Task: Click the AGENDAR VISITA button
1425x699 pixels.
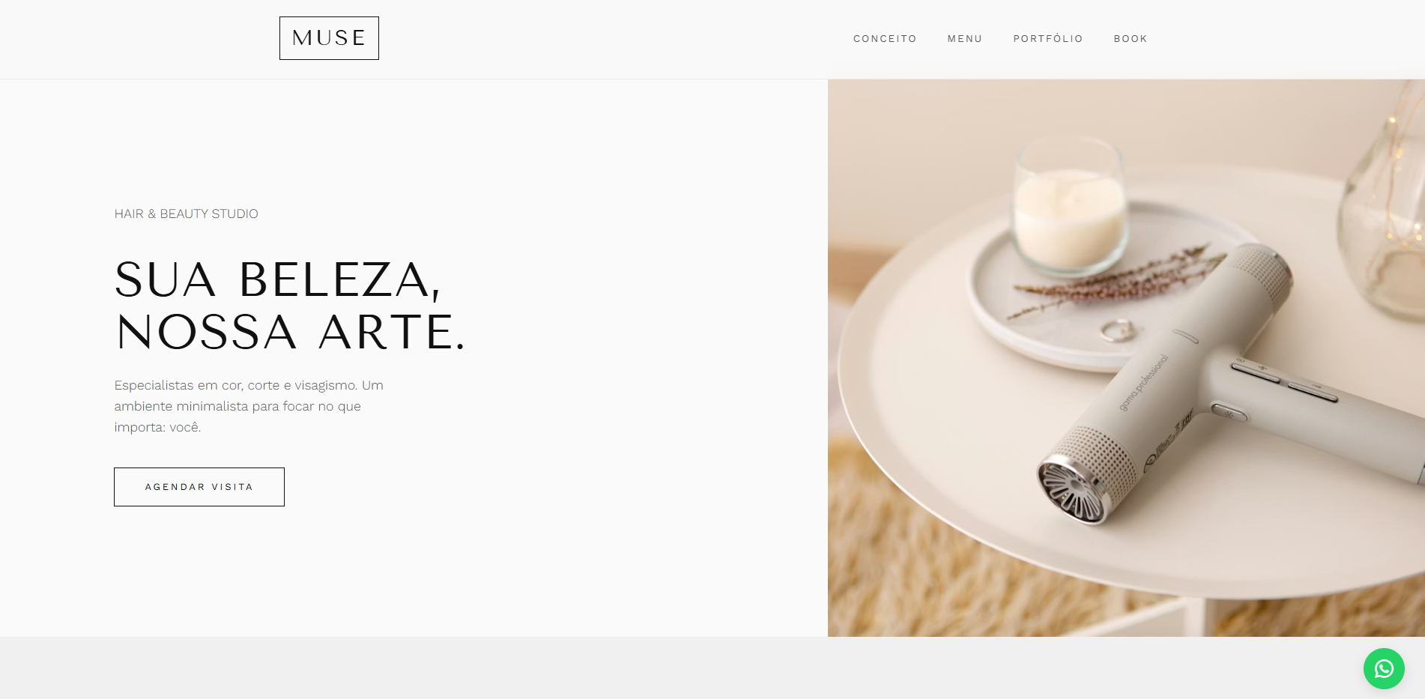Action: coord(199,487)
